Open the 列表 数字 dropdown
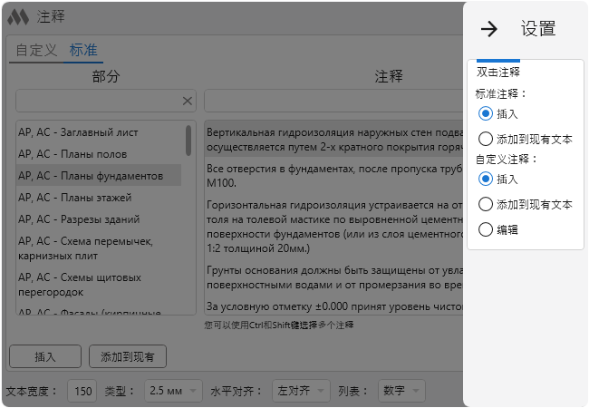 (402, 391)
